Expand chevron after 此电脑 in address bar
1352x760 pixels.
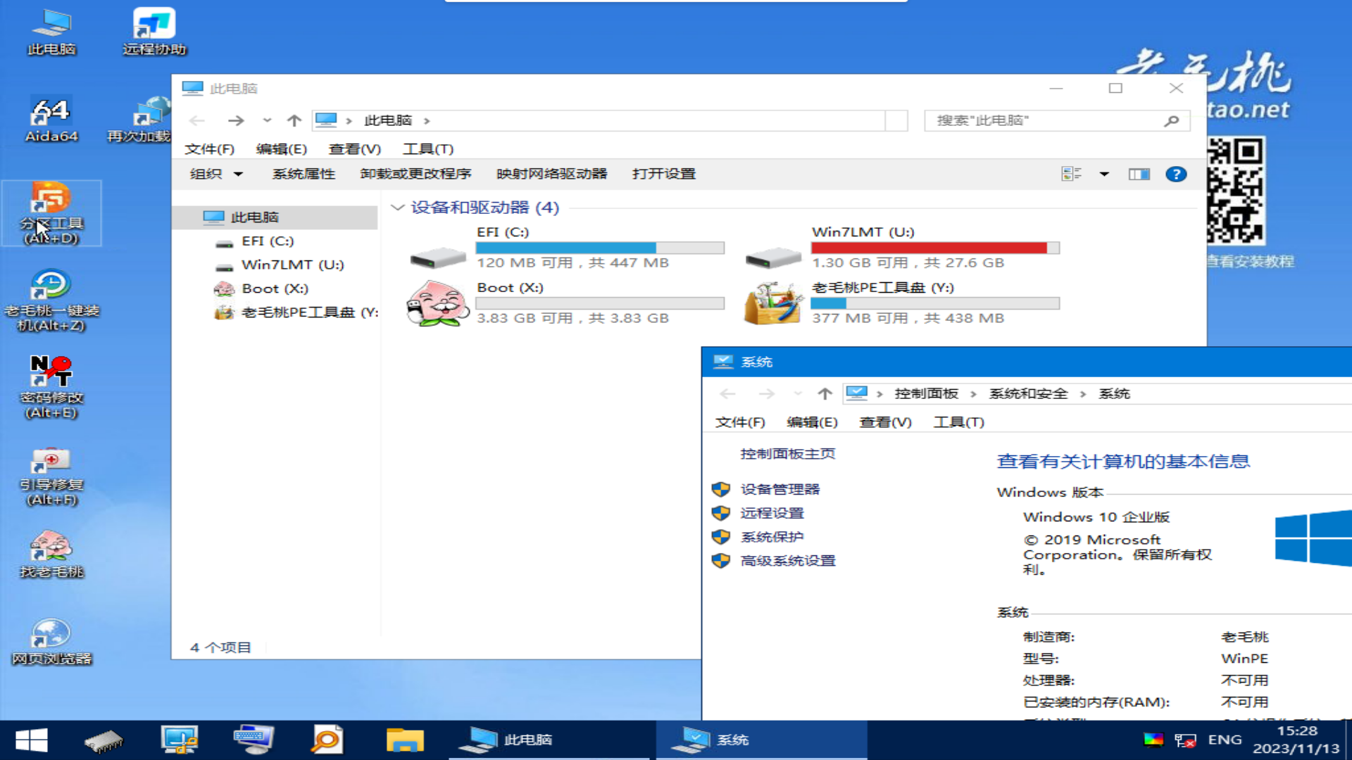coord(427,121)
